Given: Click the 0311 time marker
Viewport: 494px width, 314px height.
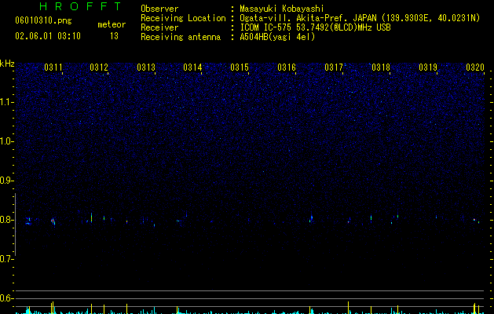Looking at the screenshot, I should click(x=53, y=68).
